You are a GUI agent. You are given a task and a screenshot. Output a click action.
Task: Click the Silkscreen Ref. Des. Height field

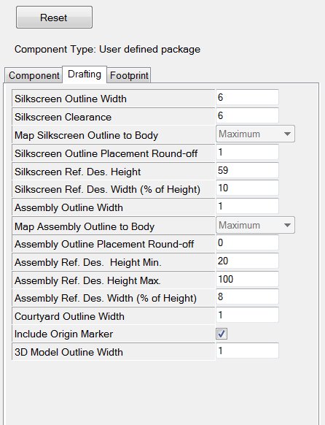pos(247,170)
